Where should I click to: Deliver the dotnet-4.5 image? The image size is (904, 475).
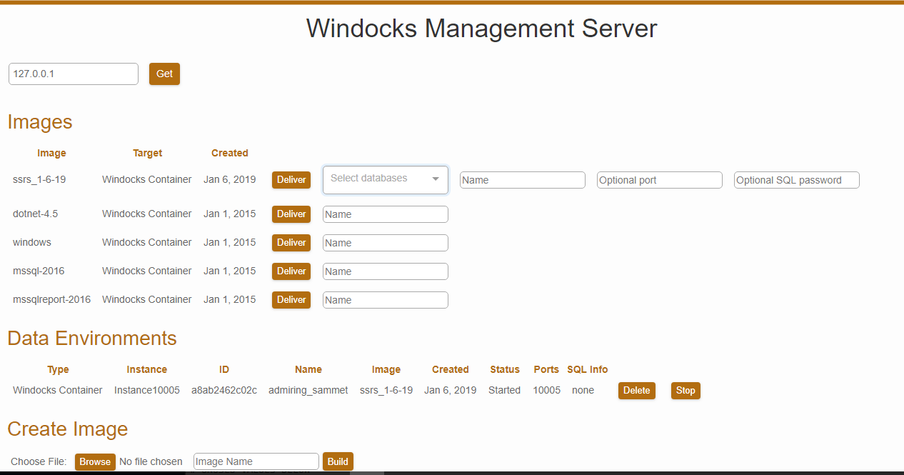click(x=291, y=214)
